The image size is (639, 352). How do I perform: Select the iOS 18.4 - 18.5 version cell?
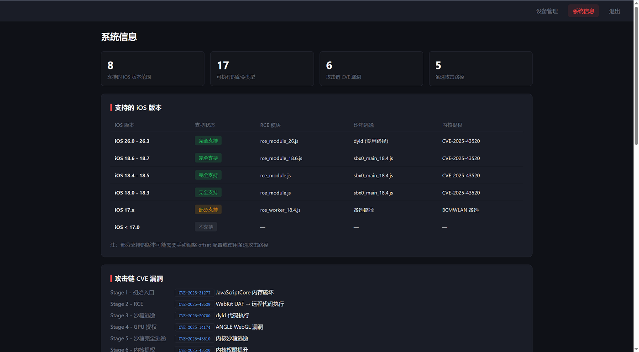click(x=132, y=176)
